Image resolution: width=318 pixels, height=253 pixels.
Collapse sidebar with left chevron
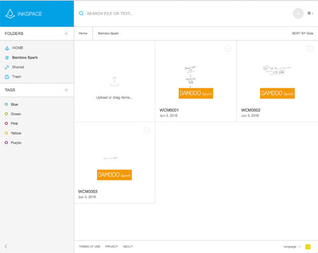[x=6, y=246]
